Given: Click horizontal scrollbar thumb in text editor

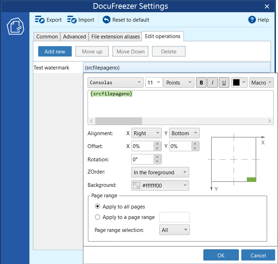Looking at the screenshot, I should tap(119, 121).
